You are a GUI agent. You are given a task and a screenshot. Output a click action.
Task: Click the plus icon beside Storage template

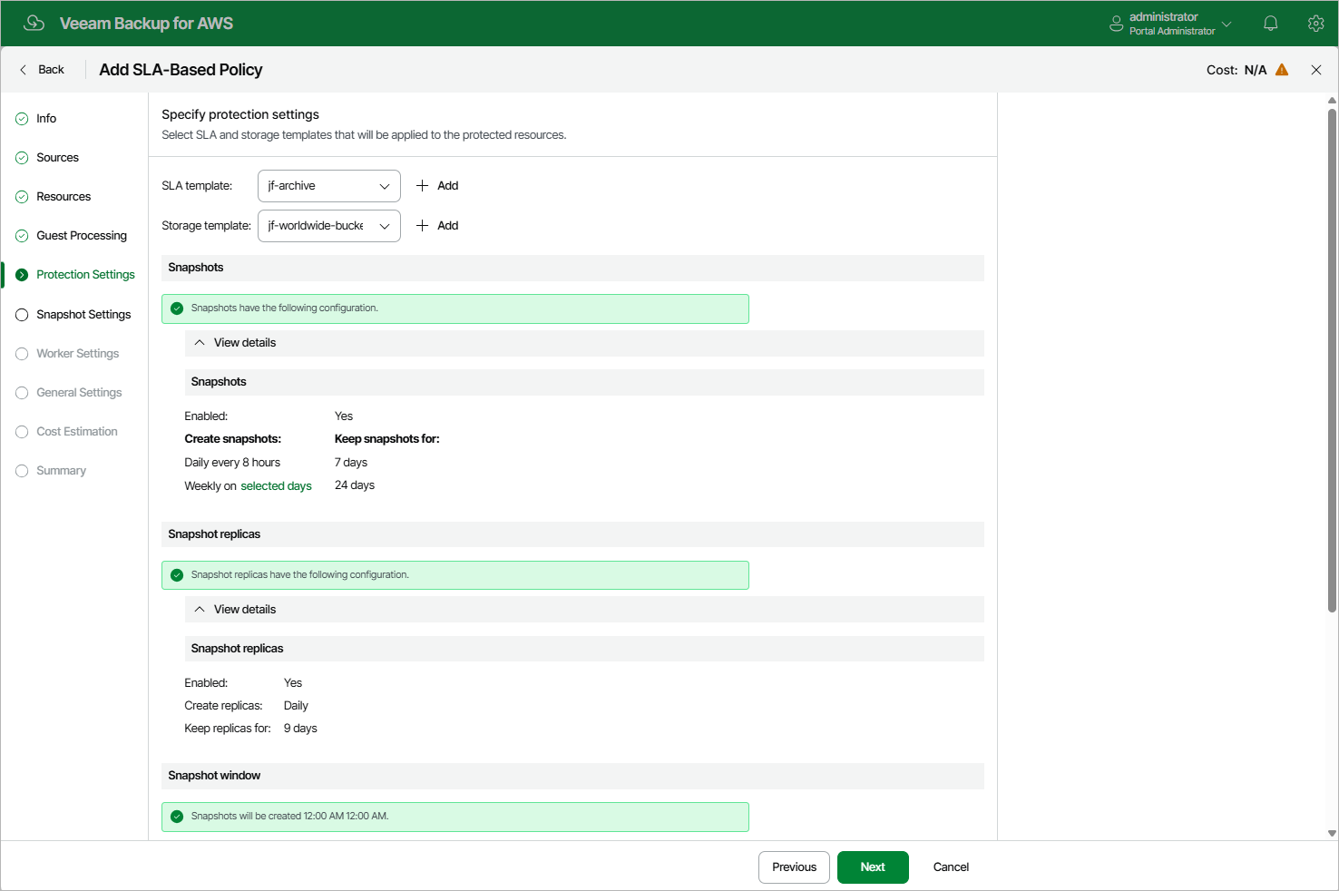422,226
